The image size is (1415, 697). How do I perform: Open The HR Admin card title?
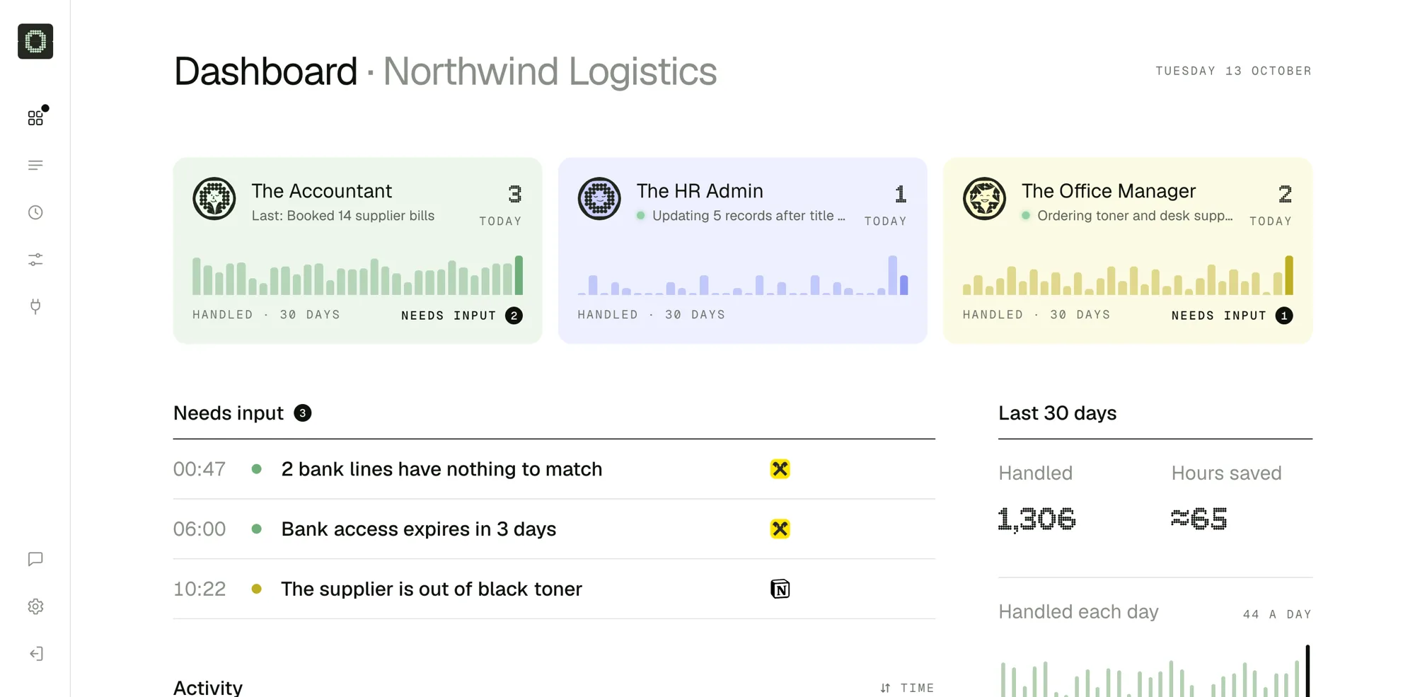tap(700, 191)
